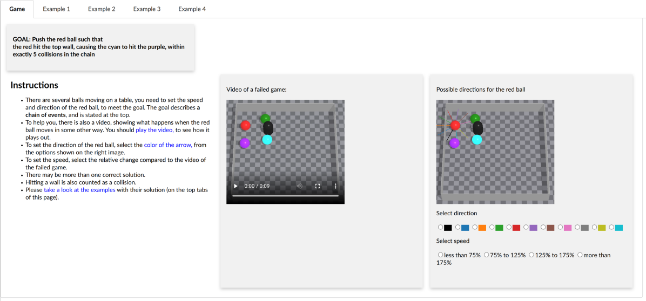The image size is (646, 301).
Task: Open the Example 1 tab
Action: click(56, 9)
